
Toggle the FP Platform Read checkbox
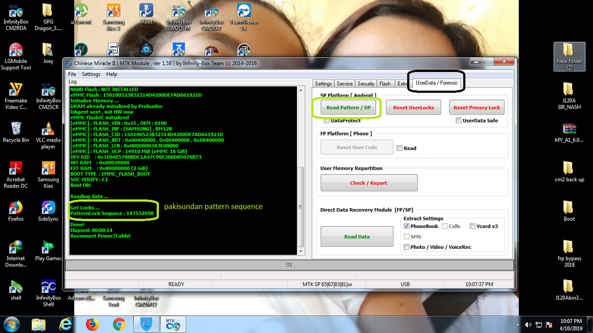399,148
